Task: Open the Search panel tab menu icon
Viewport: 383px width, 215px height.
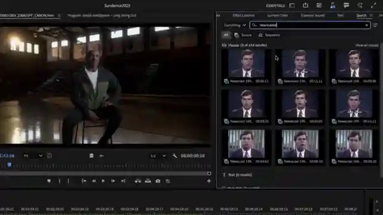Action: tap(371, 16)
